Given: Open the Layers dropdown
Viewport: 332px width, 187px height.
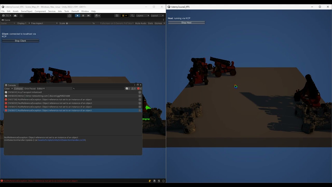Looking at the screenshot, I should coord(143,16).
